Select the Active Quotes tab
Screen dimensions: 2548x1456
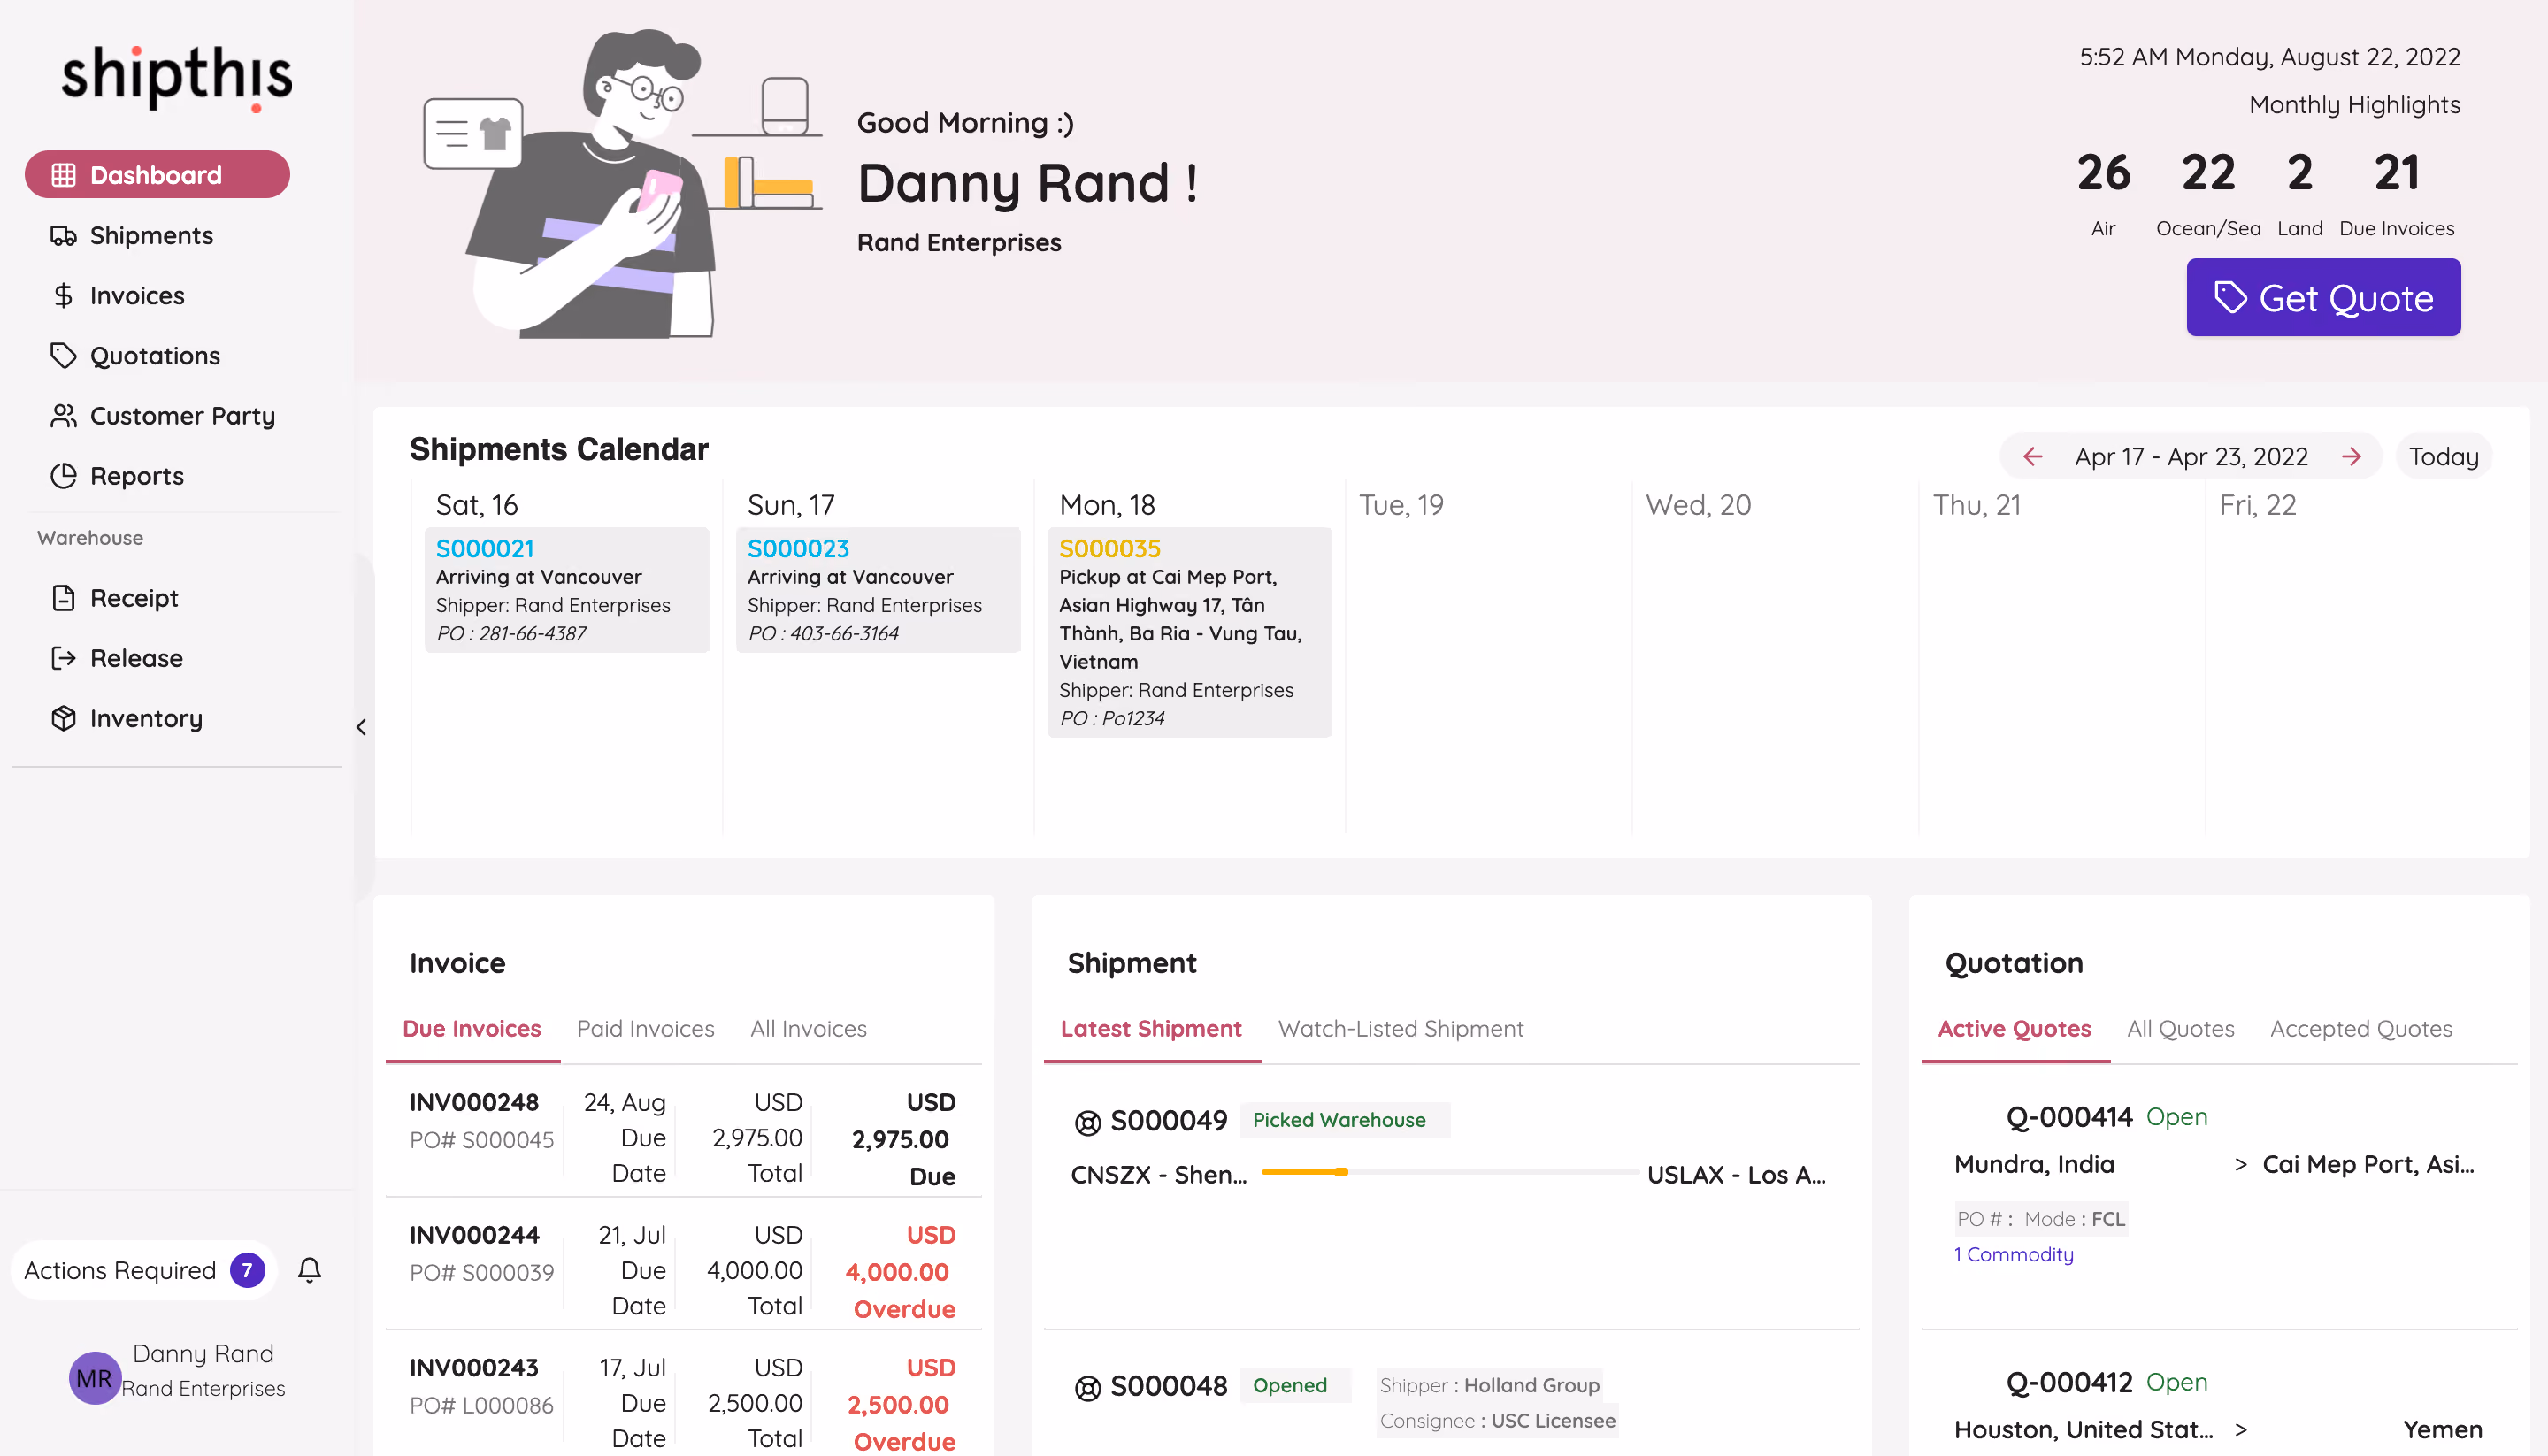click(2014, 1029)
